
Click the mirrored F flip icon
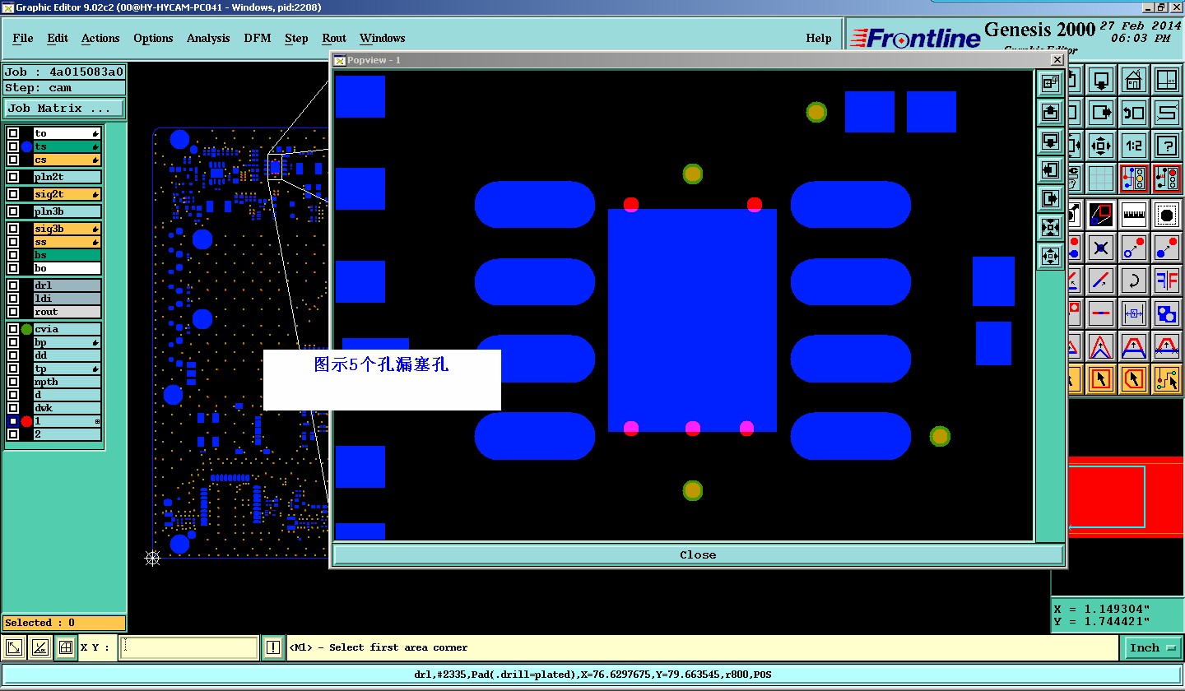[1166, 281]
